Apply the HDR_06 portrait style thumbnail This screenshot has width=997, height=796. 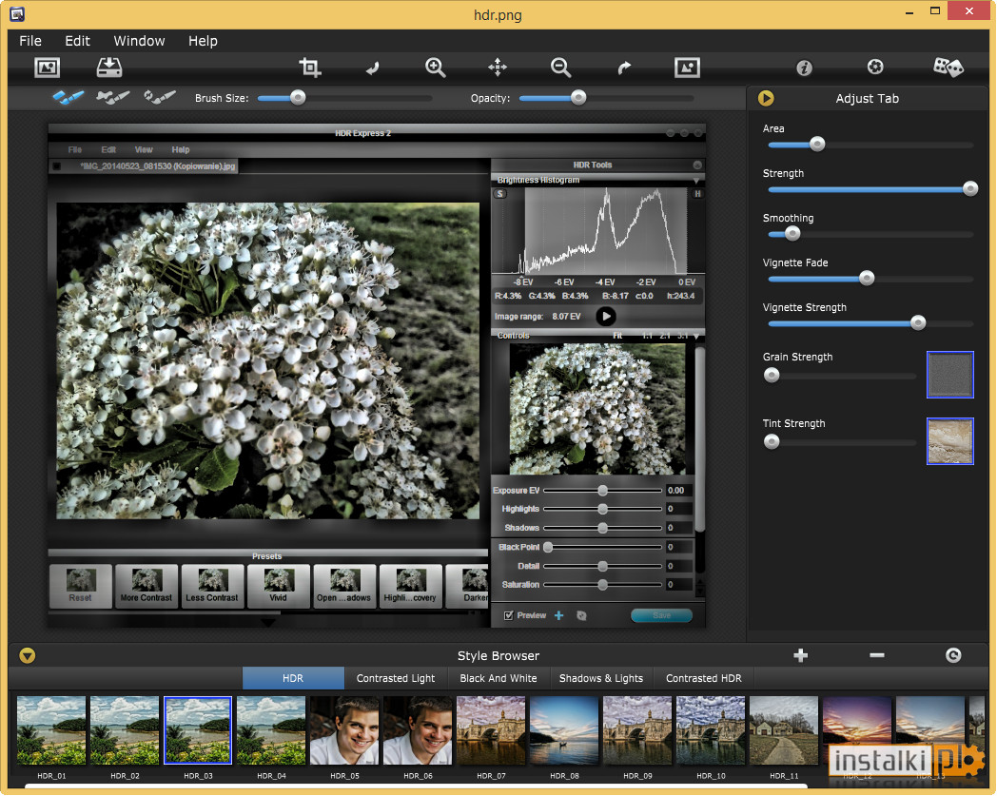418,730
